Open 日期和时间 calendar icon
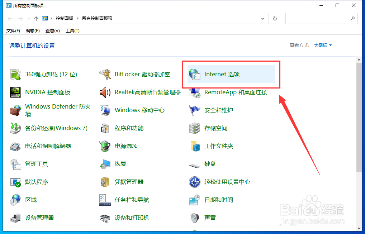Screen dimensions: 365x234 [195, 200]
